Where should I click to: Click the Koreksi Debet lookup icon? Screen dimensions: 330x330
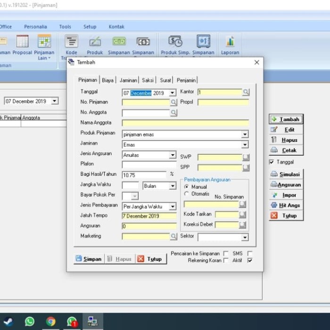pos(242,225)
